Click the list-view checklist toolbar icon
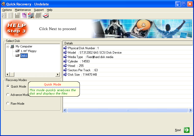The height and width of the screenshot is (136, 194). coord(11,16)
